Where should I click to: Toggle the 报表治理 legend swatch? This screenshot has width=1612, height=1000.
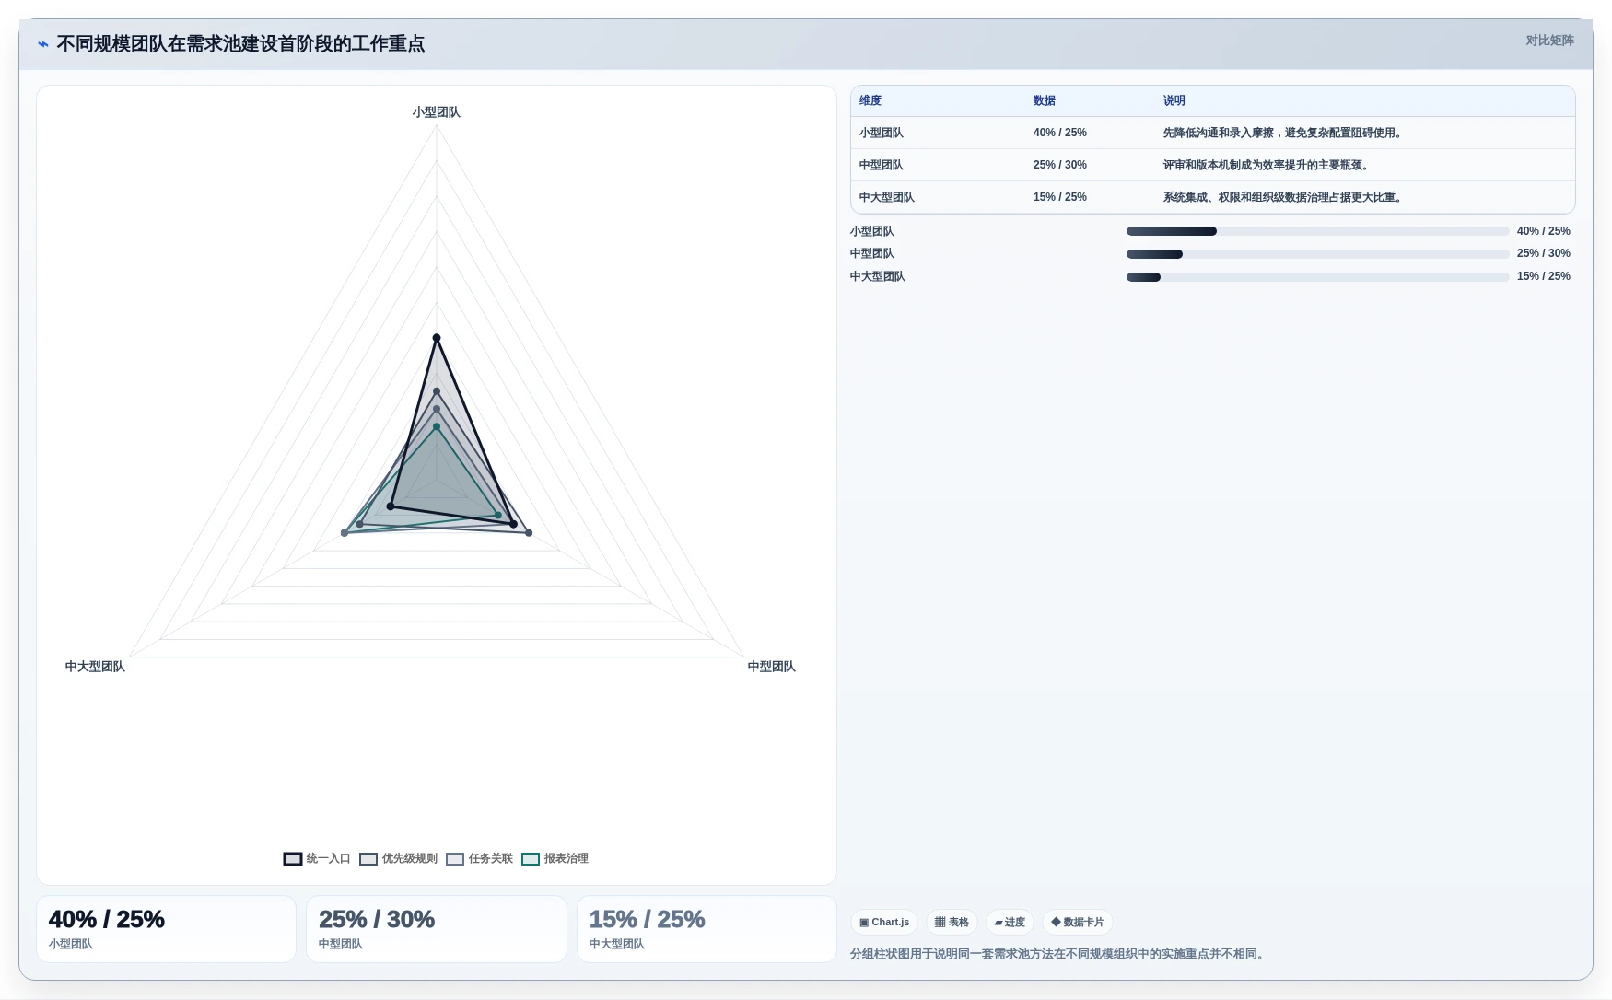tap(531, 859)
